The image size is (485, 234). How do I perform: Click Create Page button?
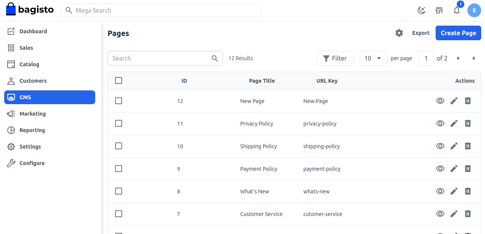(x=458, y=33)
